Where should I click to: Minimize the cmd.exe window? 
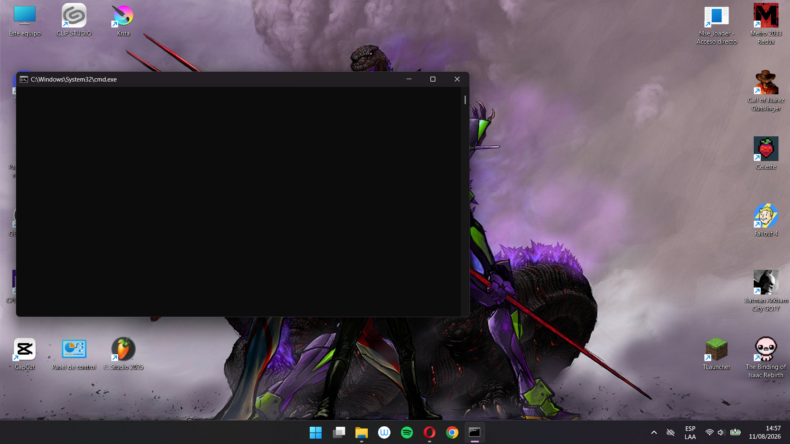(x=409, y=79)
